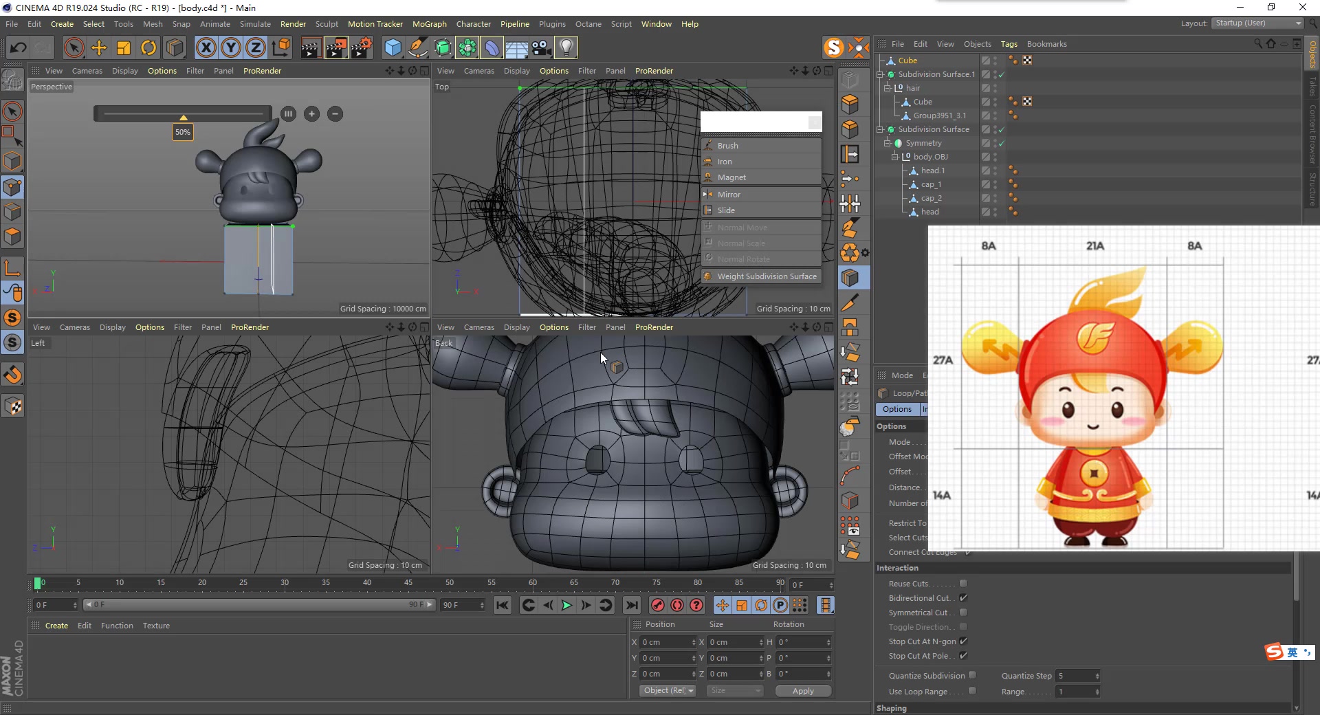1320x715 pixels.
Task: Add a Light object from the toolbar
Action: (566, 47)
